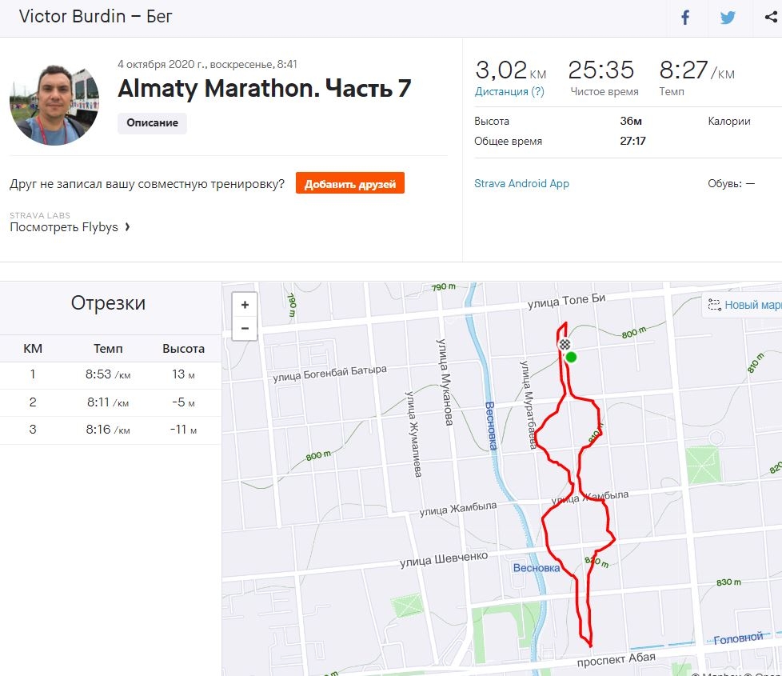Share activity on Twitter

click(x=727, y=18)
